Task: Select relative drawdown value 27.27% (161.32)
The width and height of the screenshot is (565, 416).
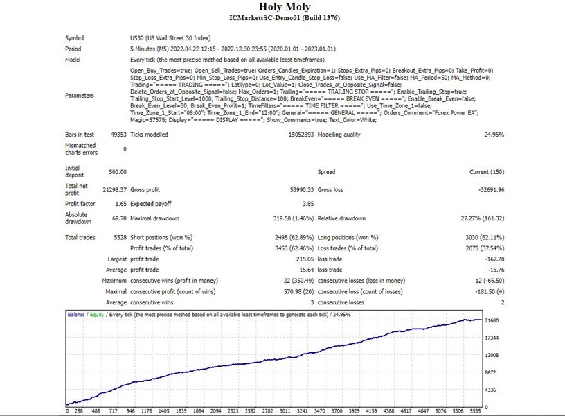Action: coord(483,218)
